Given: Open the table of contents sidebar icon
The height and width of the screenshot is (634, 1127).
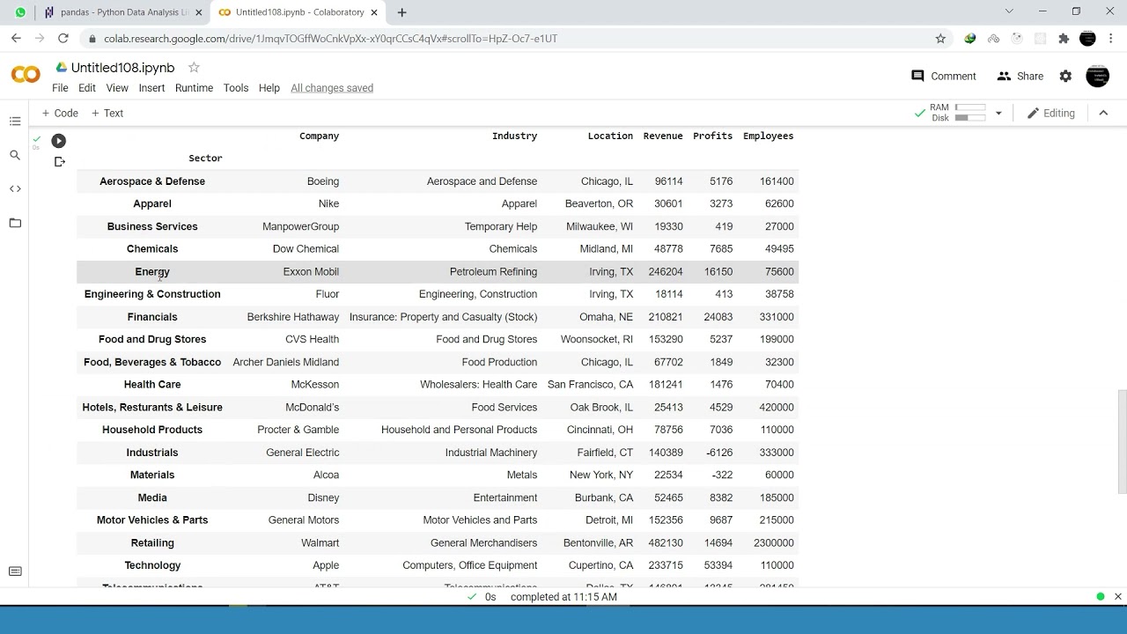Looking at the screenshot, I should pyautogui.click(x=15, y=121).
